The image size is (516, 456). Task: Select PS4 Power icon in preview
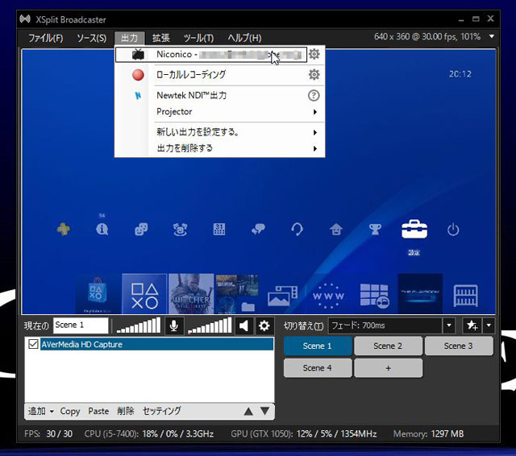pyautogui.click(x=453, y=230)
